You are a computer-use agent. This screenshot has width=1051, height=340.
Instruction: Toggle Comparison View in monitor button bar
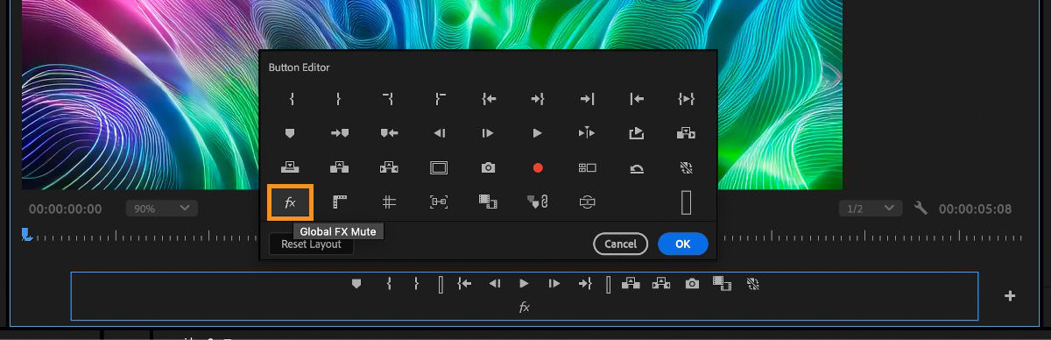pos(722,283)
